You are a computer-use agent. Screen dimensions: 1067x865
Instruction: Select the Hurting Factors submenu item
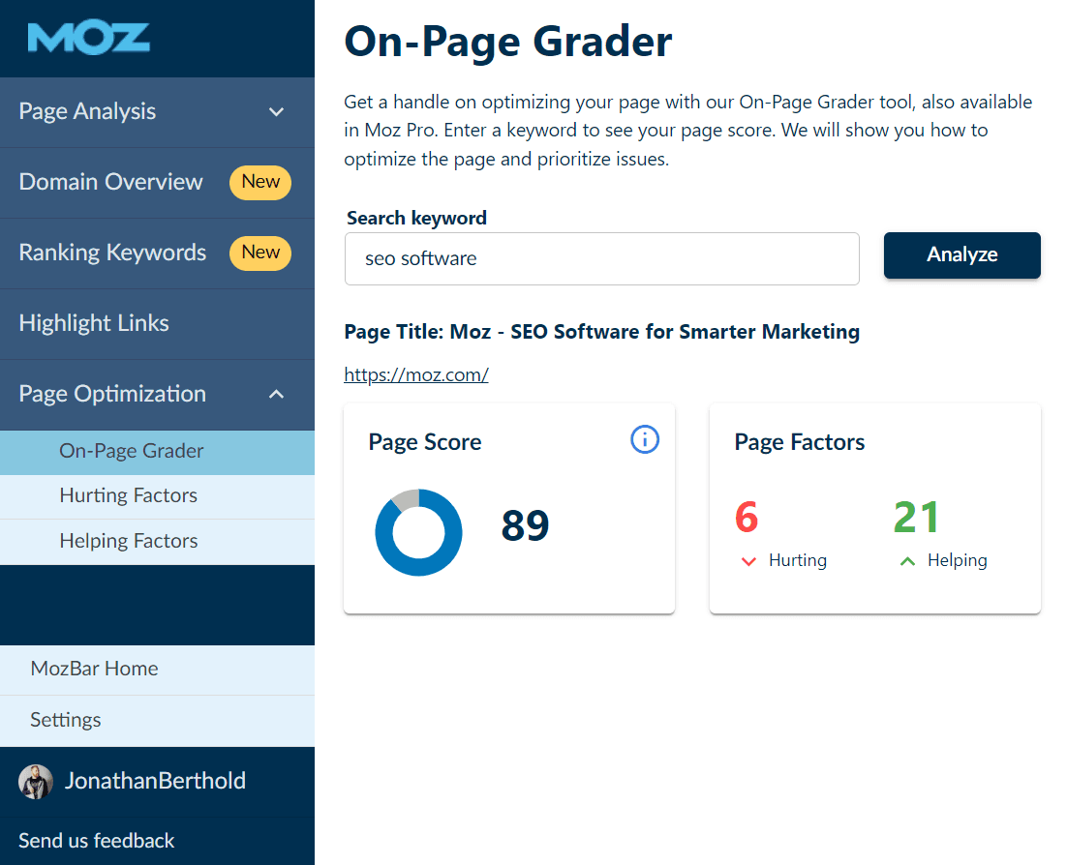pos(128,496)
